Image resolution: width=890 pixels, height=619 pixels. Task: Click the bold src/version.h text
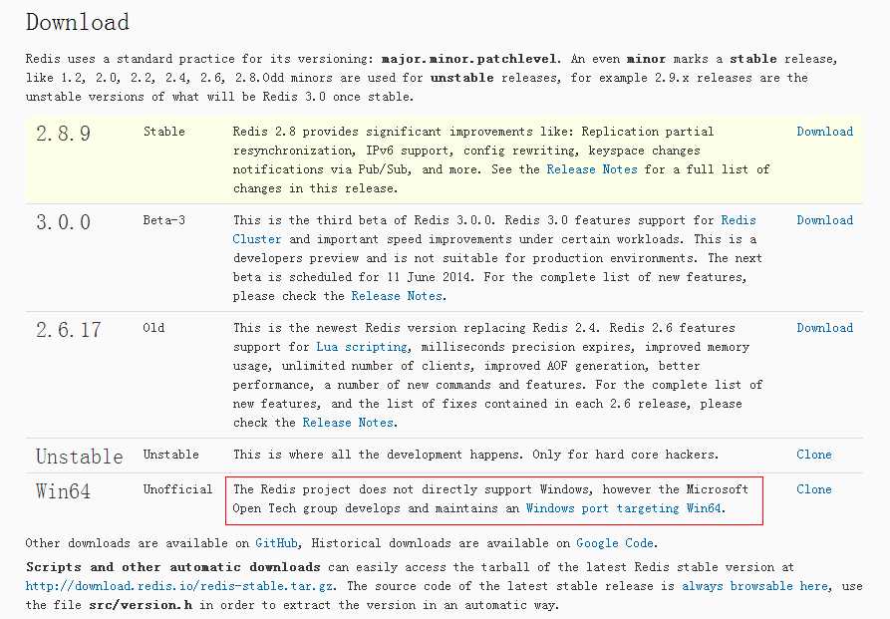[x=141, y=605]
